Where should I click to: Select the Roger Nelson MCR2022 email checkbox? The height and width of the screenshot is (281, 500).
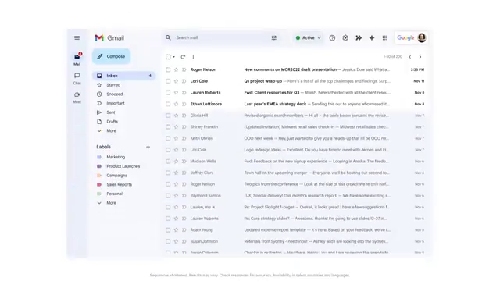coord(168,69)
